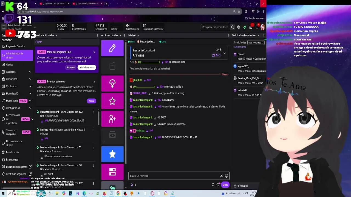Select Administrador de stream in sidebar
This screenshot has width=351, height=197.
pos(17,55)
